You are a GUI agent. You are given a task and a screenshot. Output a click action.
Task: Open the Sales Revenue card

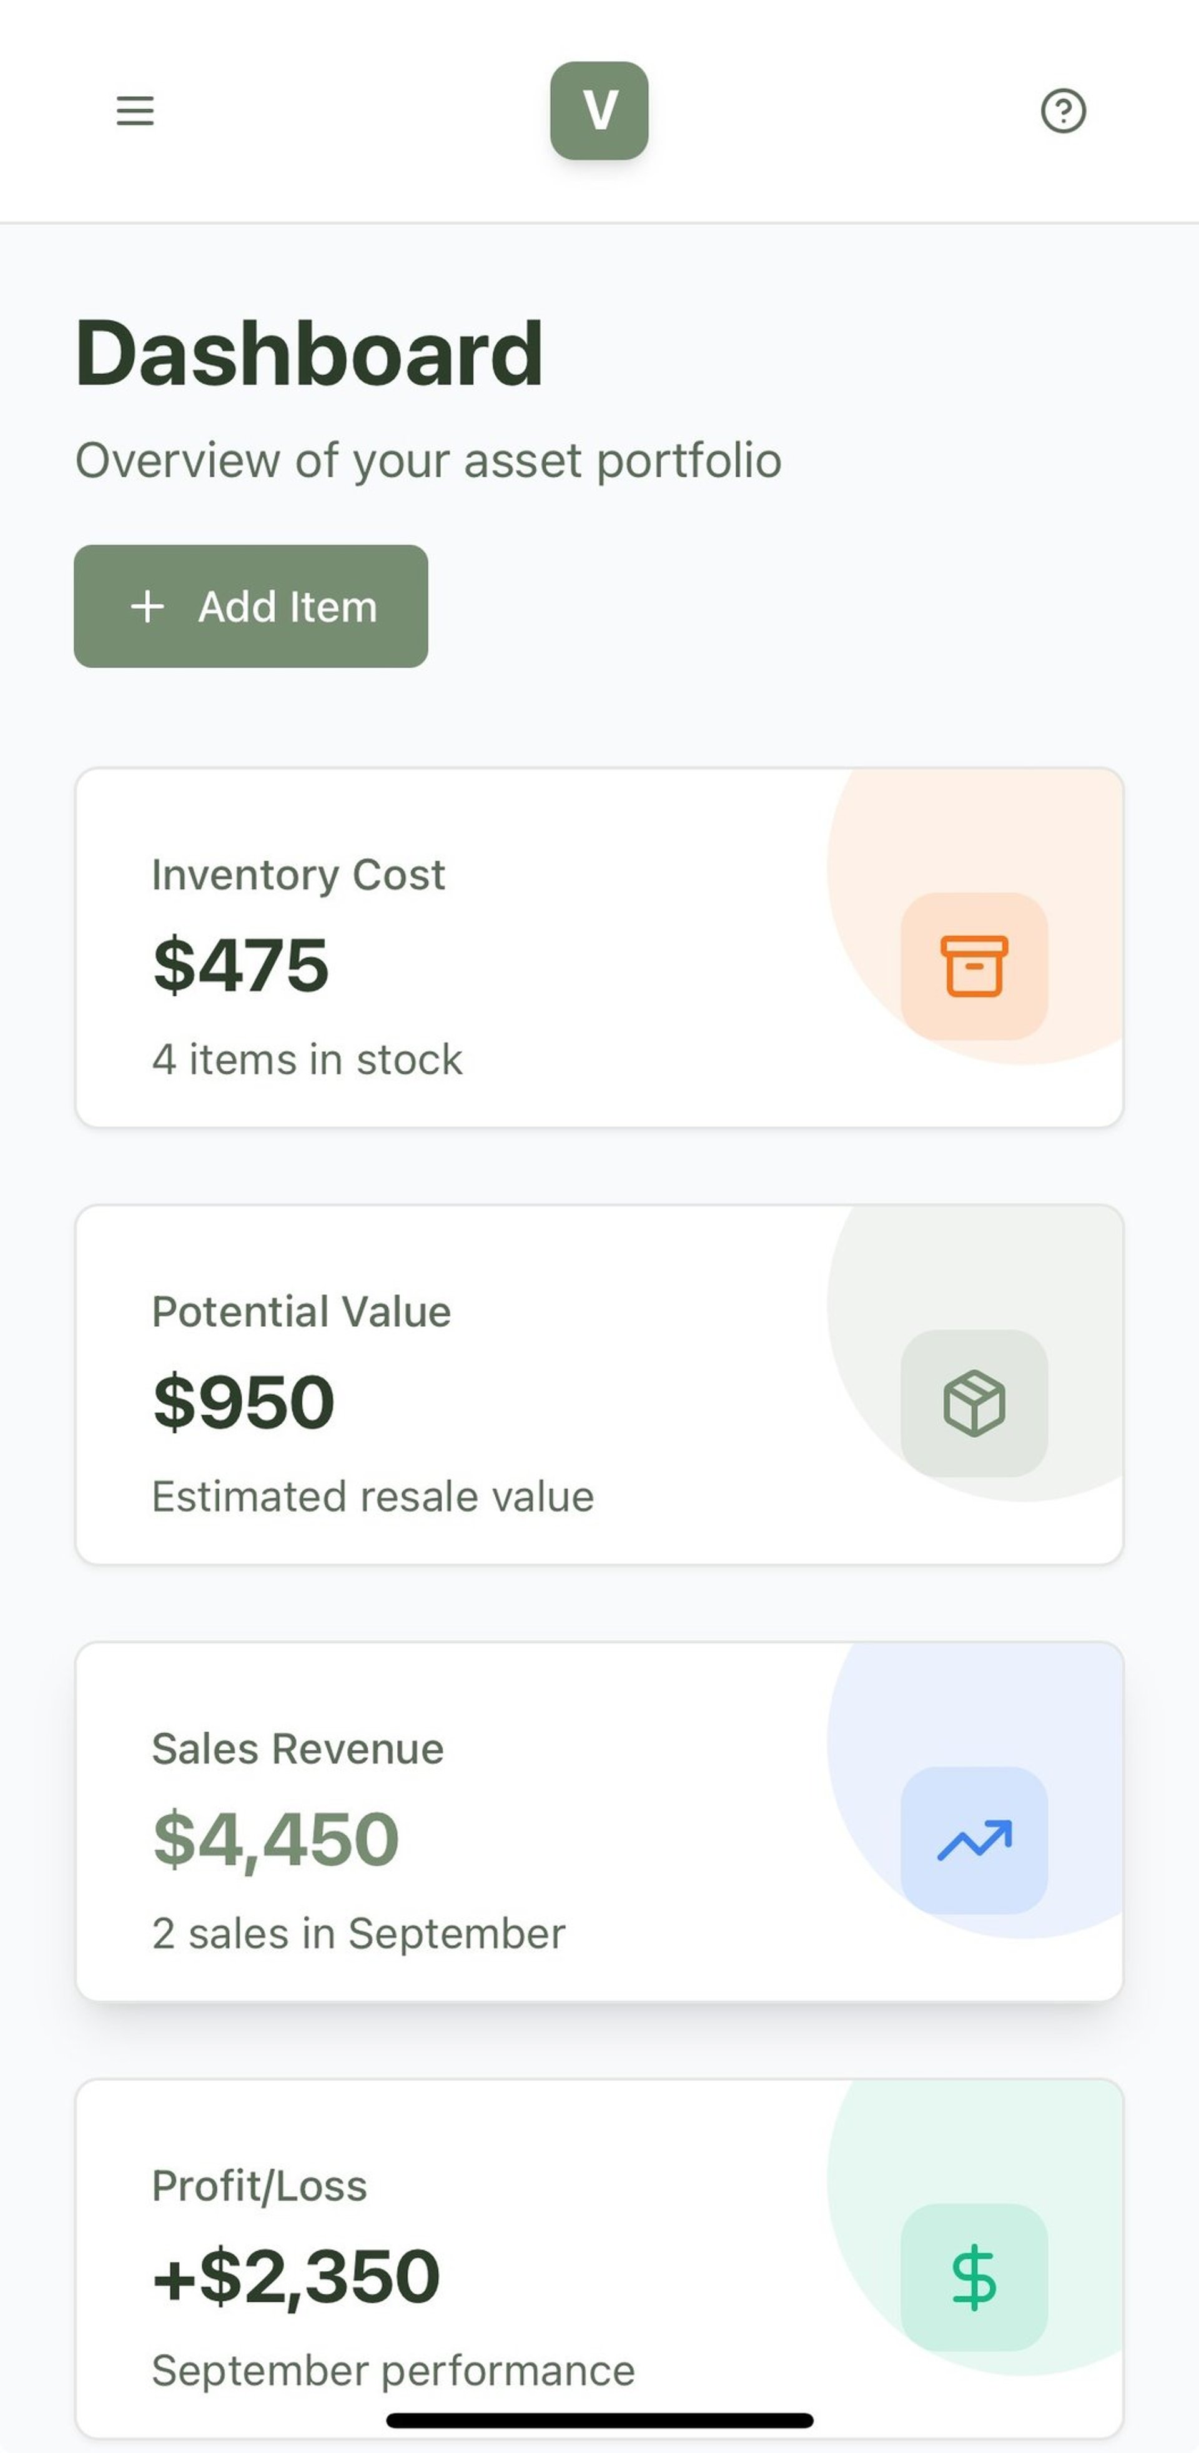pyautogui.click(x=609, y=1821)
